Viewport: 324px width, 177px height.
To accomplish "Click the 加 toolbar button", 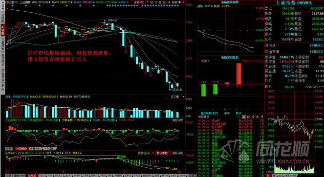I will [x=151, y=2].
